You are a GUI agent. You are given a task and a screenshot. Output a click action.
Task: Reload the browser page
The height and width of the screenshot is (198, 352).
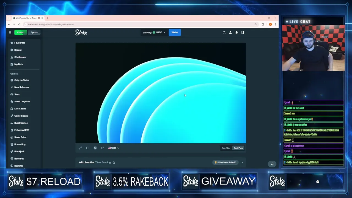[19, 24]
